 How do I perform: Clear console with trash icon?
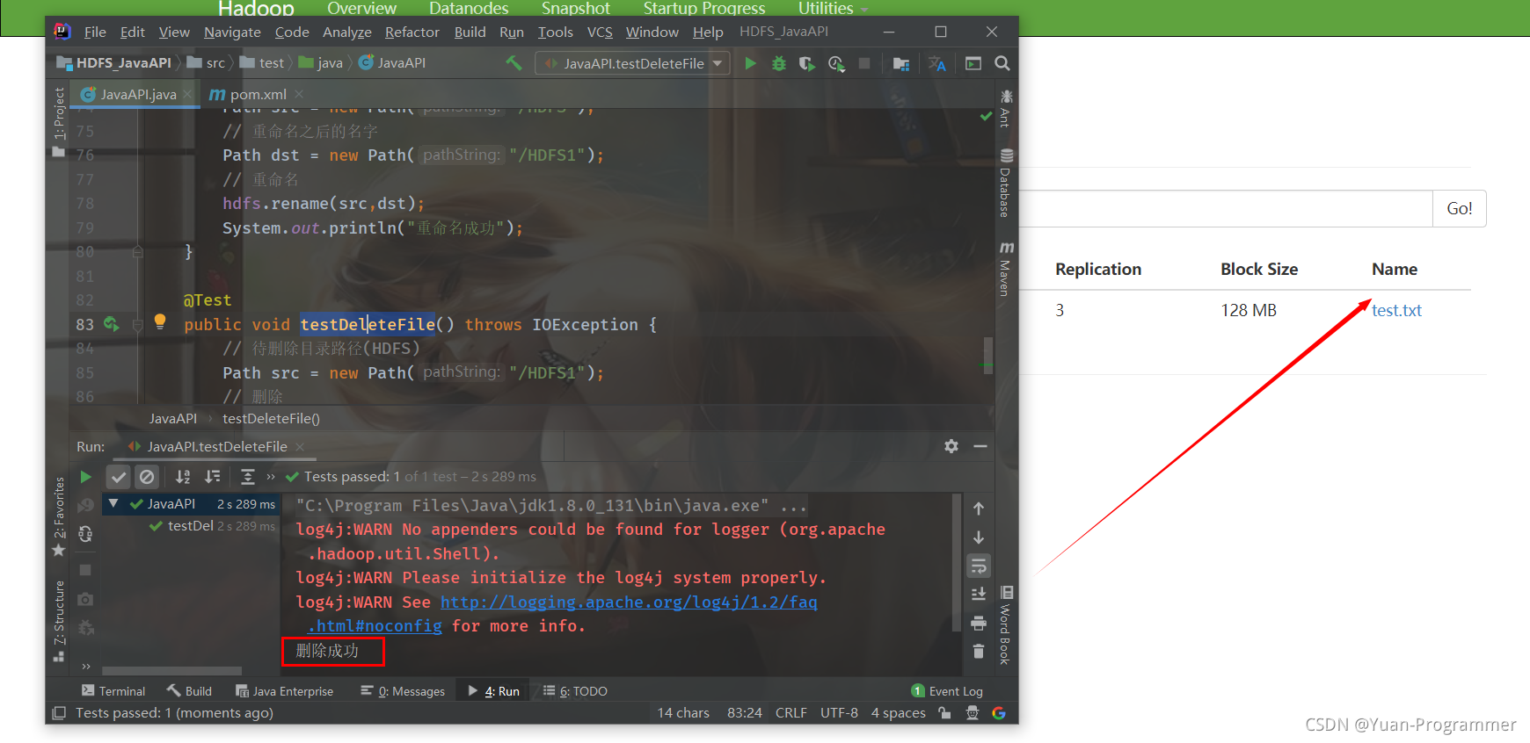pyautogui.click(x=979, y=651)
